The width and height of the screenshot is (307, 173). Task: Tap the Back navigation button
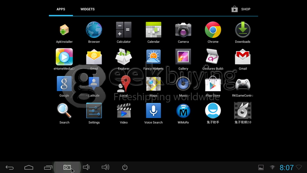pos(9,167)
